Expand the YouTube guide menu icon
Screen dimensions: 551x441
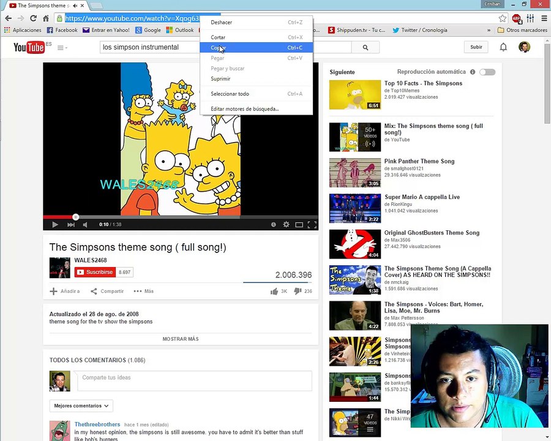pyautogui.click(x=62, y=48)
